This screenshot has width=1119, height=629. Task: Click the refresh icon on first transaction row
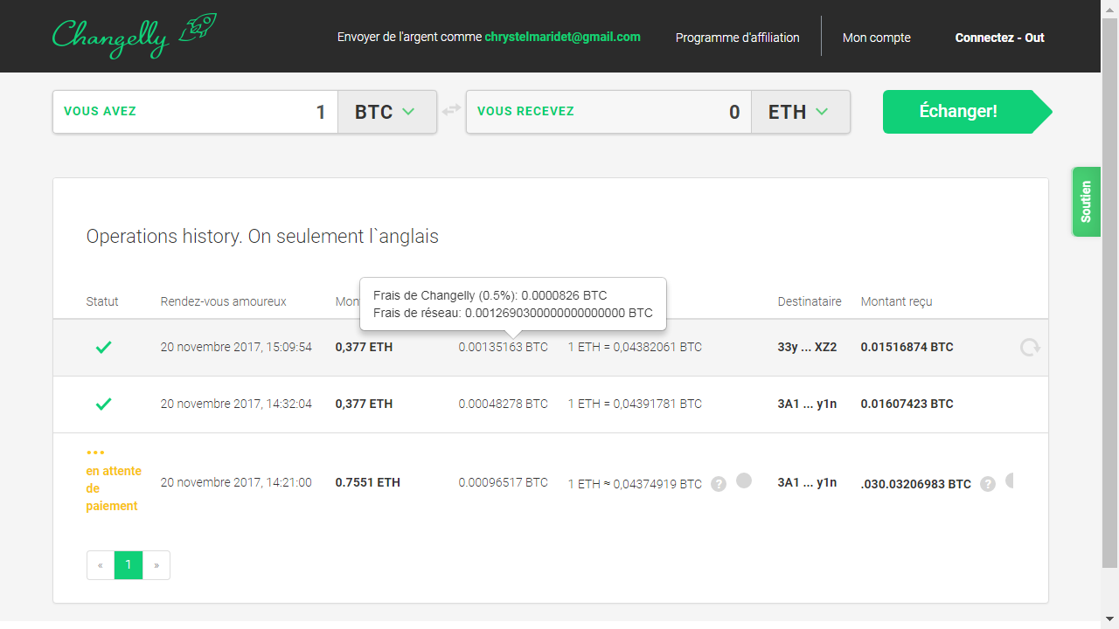(x=1030, y=348)
